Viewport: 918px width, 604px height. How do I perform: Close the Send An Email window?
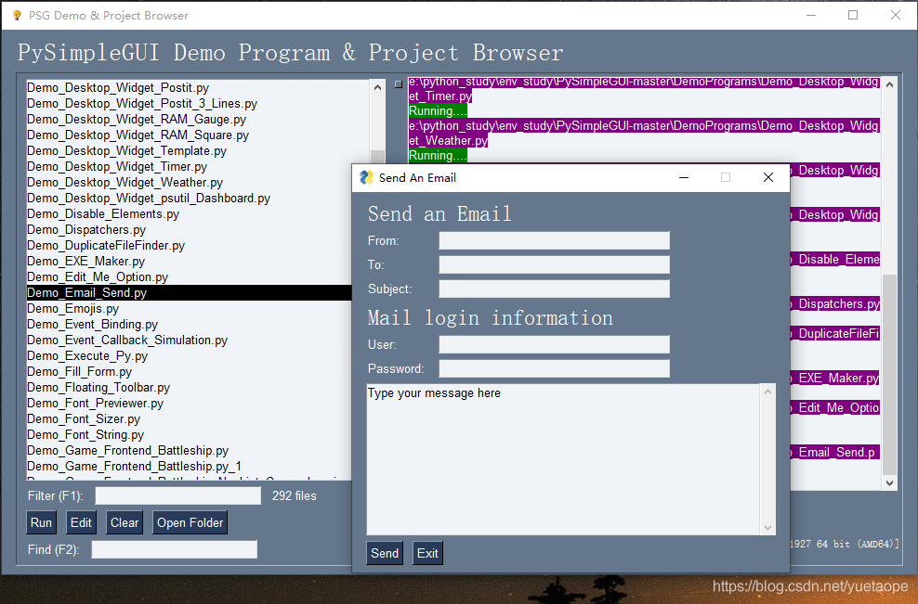(768, 177)
